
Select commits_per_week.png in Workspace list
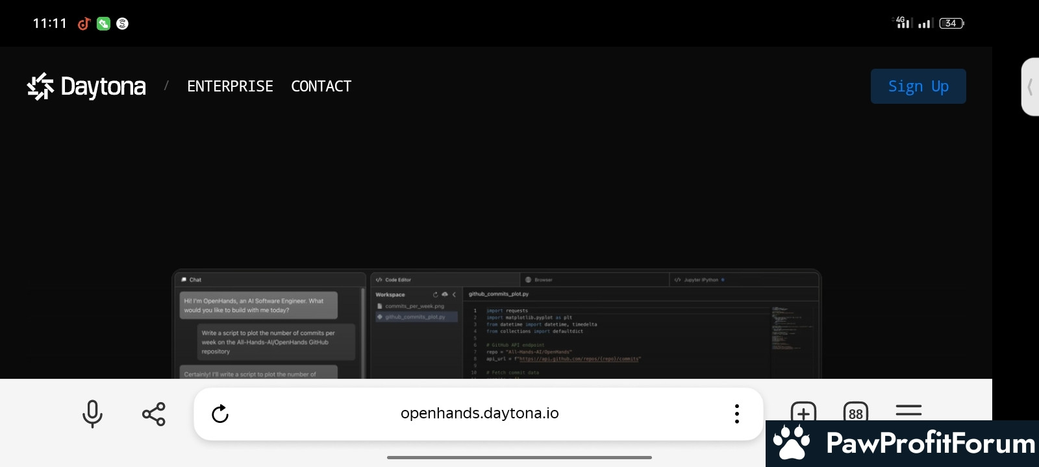[x=411, y=306]
